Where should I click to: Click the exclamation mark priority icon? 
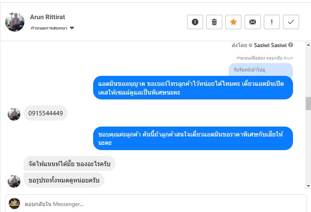click(272, 22)
